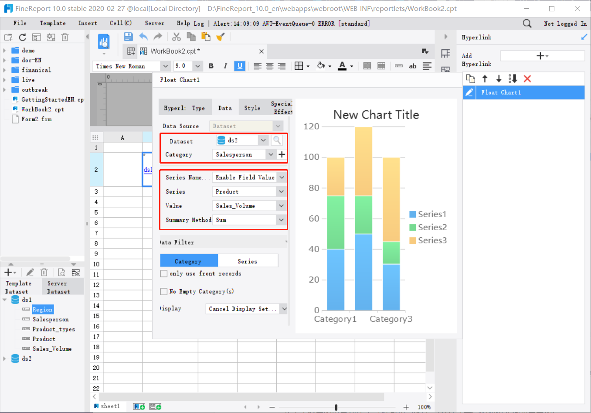591x413 pixels.
Task: Open the Template menu
Action: click(53, 23)
